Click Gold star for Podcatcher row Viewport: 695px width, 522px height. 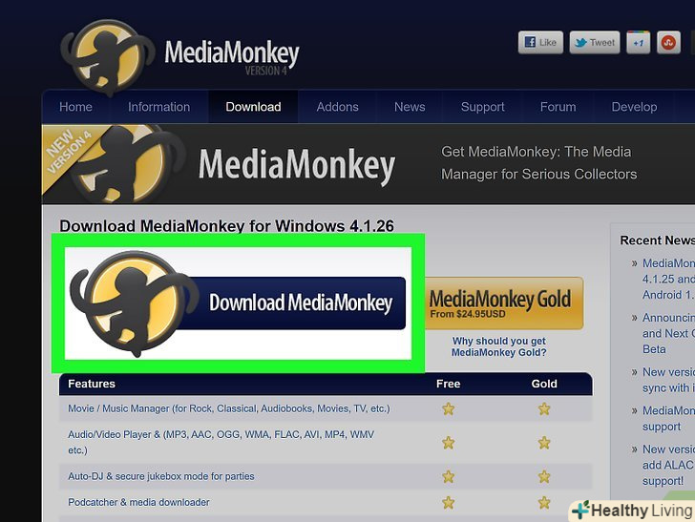click(544, 503)
